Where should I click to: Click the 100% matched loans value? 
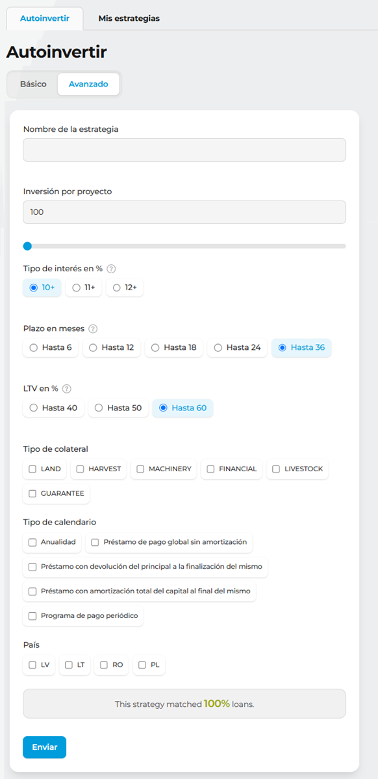pos(217,703)
